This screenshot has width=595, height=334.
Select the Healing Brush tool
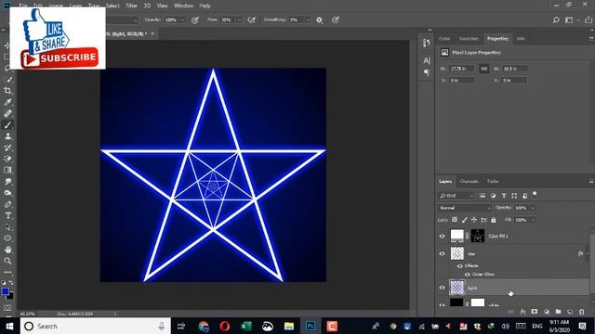pyautogui.click(x=7, y=113)
